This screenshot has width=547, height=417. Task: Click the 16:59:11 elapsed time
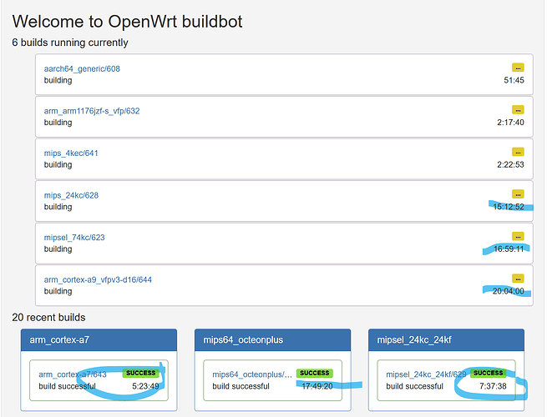pos(509,249)
